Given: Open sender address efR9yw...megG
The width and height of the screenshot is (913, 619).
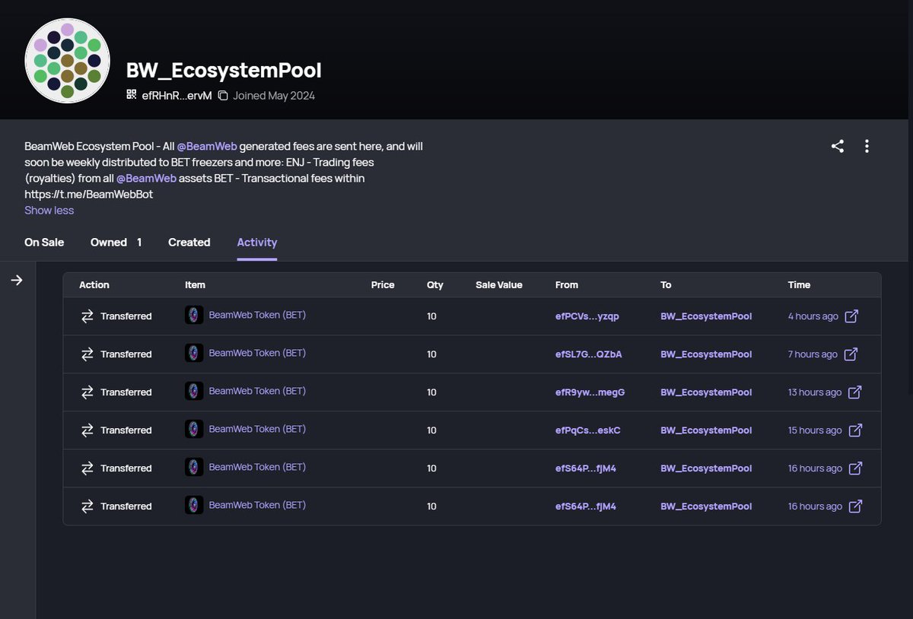Looking at the screenshot, I should click(590, 392).
